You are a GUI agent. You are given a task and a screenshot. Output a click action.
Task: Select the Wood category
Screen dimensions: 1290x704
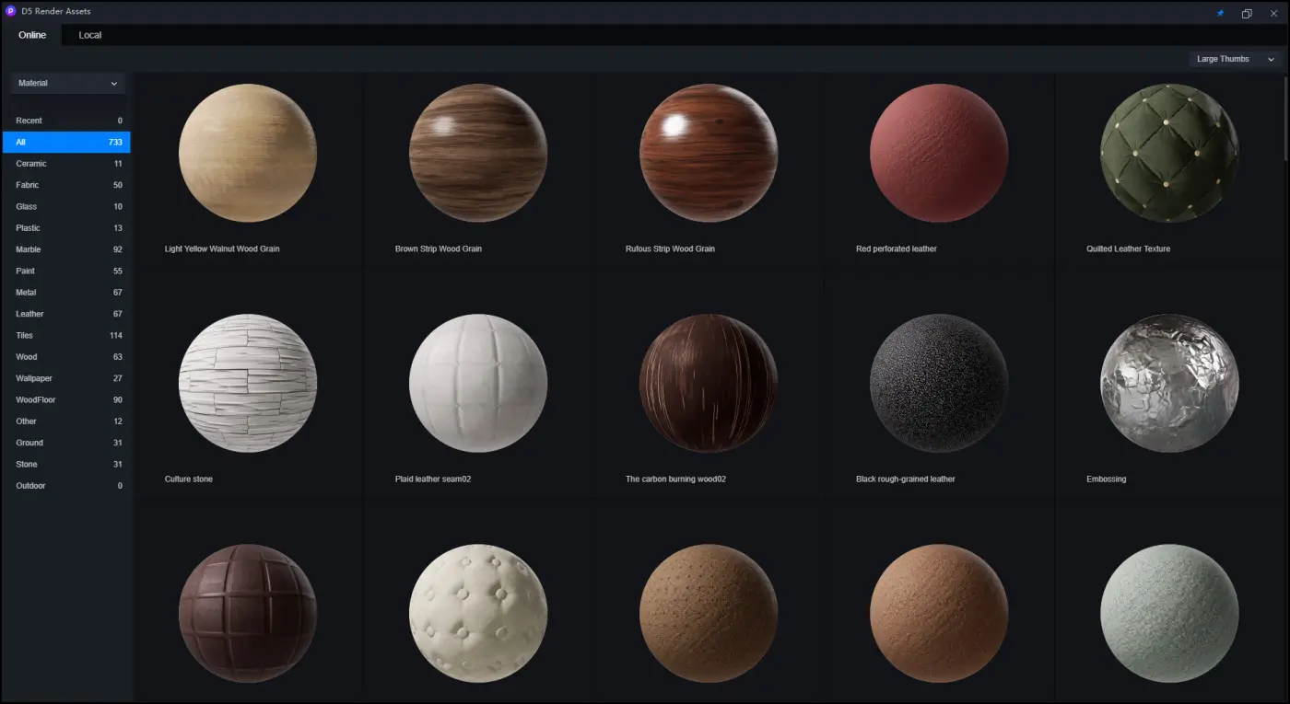tap(66, 357)
